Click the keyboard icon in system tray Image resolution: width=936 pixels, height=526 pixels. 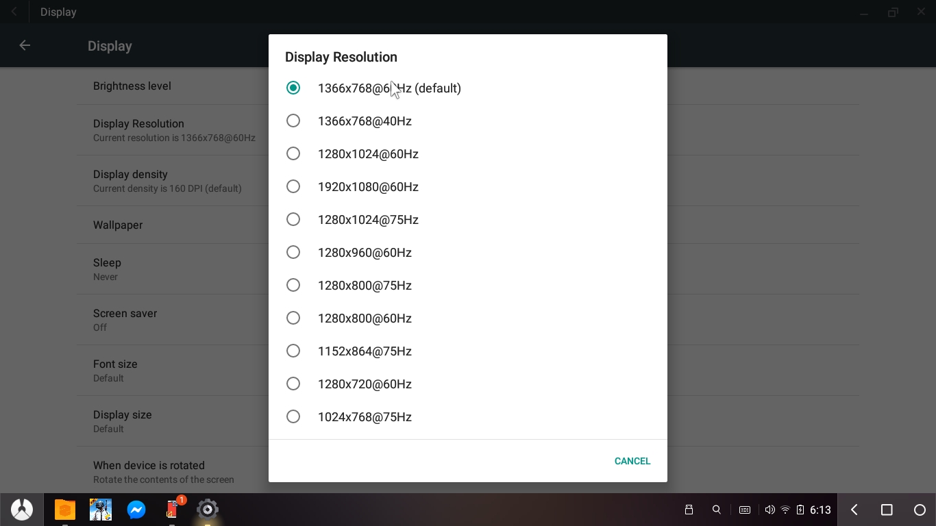[x=744, y=510]
